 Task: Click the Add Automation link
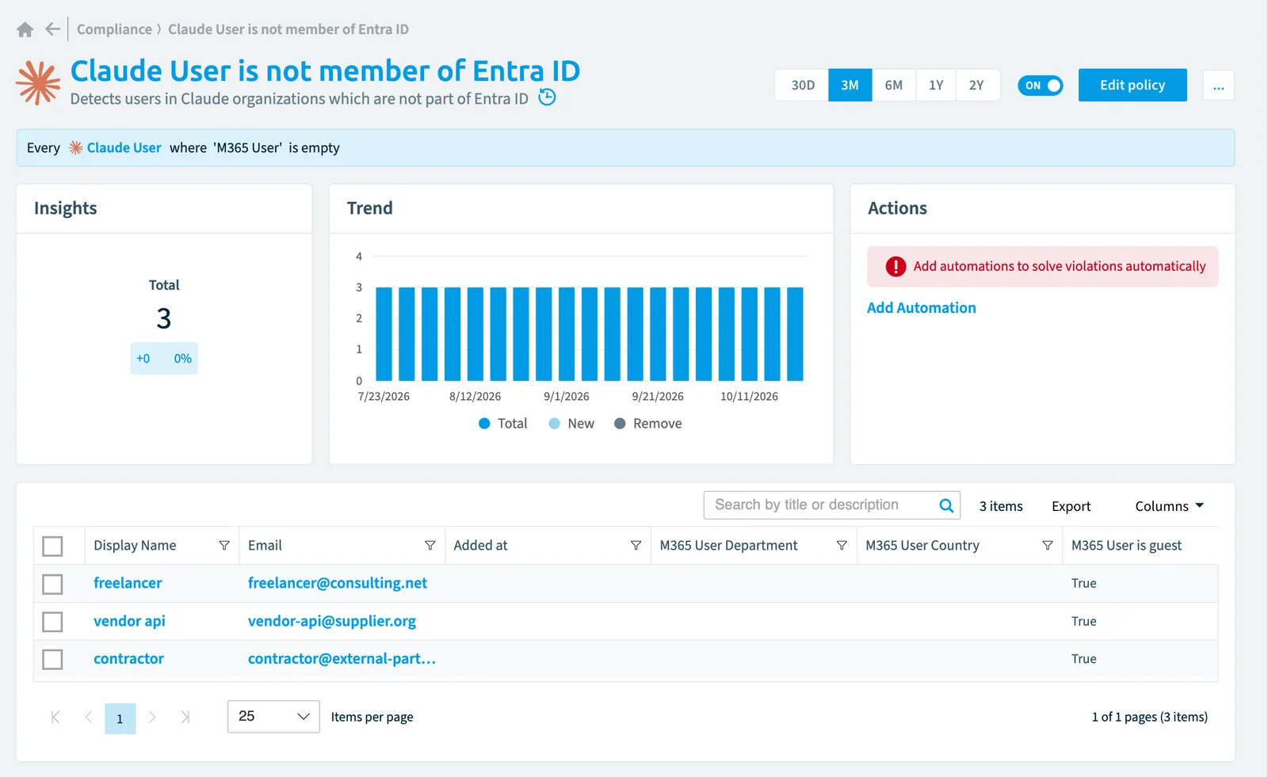click(922, 308)
